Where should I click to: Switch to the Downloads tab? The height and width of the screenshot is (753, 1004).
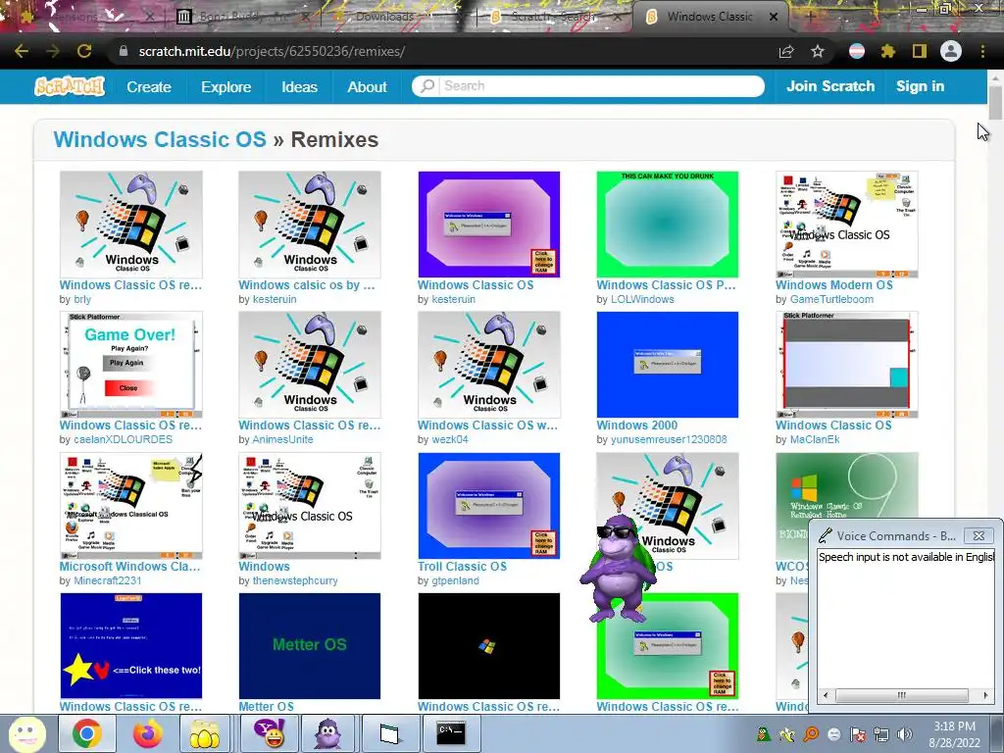tap(384, 17)
